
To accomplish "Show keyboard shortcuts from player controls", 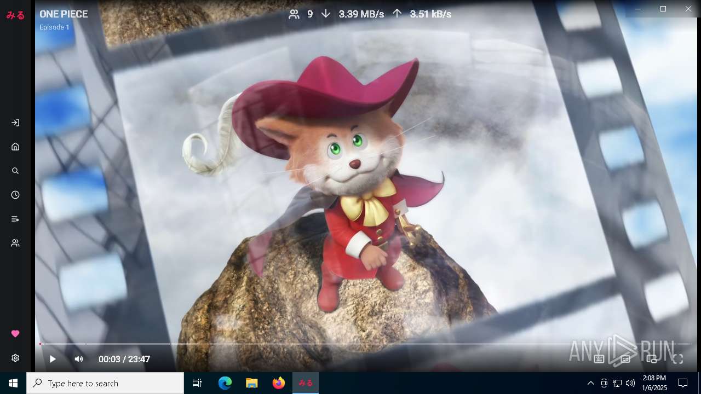I will (x=599, y=359).
